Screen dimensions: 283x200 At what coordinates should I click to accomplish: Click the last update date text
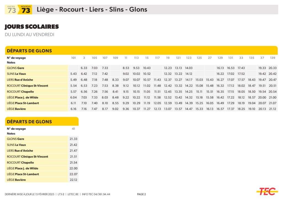(30, 194)
